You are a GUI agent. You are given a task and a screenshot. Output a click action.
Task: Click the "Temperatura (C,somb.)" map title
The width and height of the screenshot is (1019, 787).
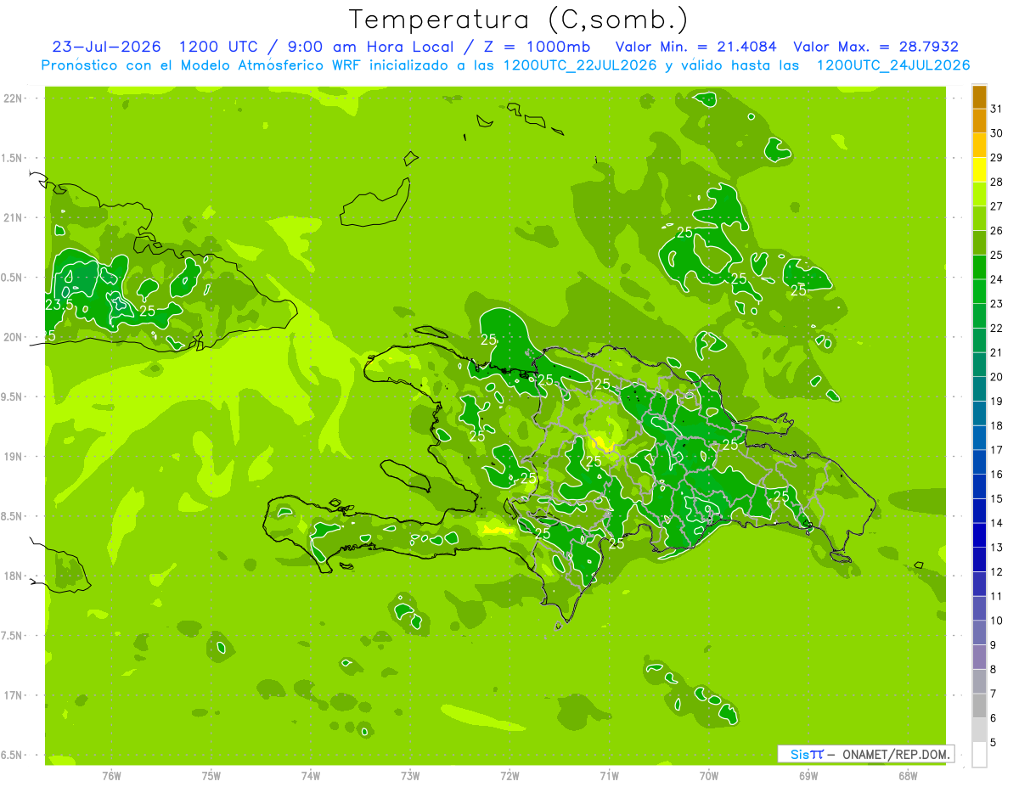coord(519,20)
